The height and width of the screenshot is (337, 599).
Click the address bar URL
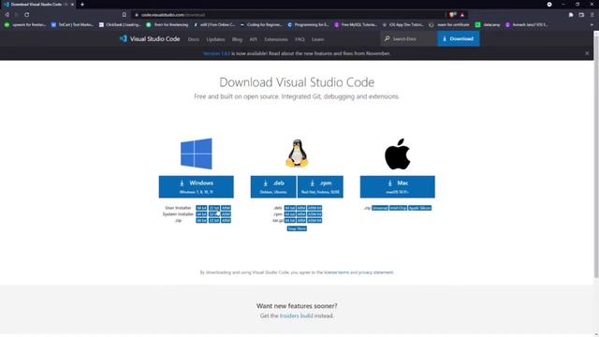coord(173,15)
